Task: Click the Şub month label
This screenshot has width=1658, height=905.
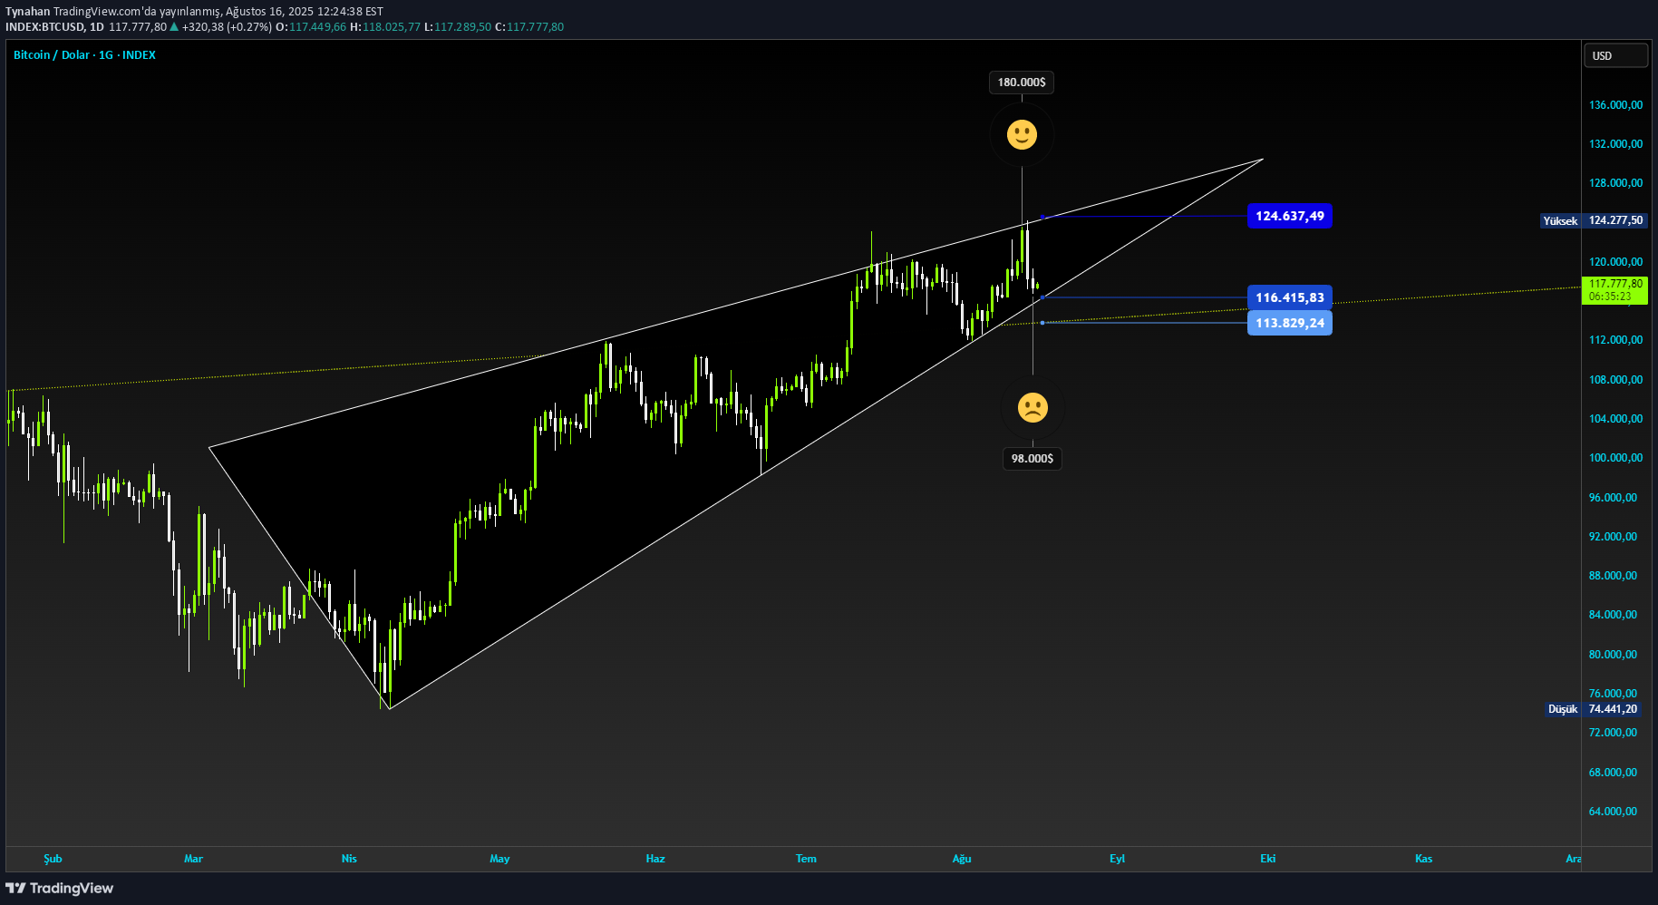Action: click(x=53, y=859)
